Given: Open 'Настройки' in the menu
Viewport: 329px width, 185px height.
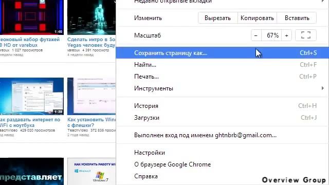Looking at the screenshot, I should tap(223, 153).
